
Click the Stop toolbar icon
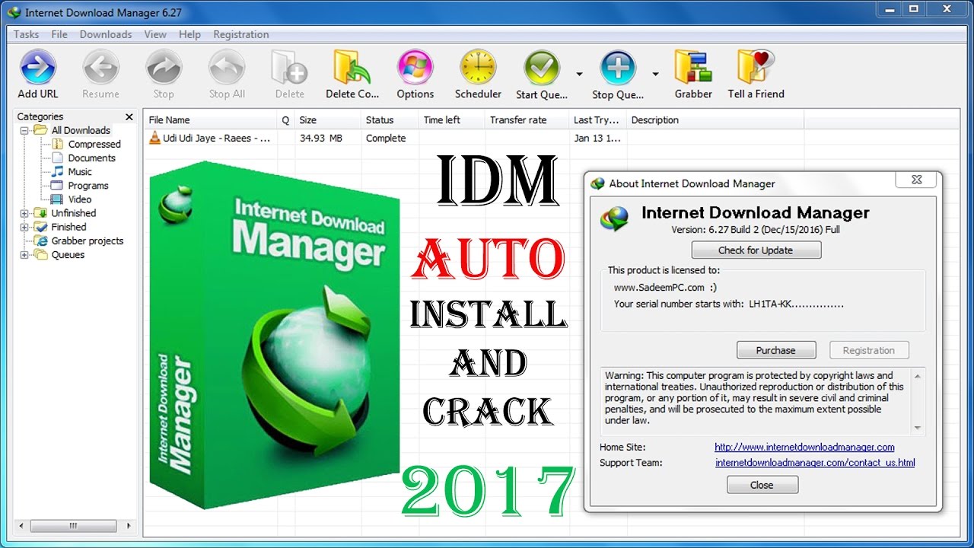[x=163, y=68]
